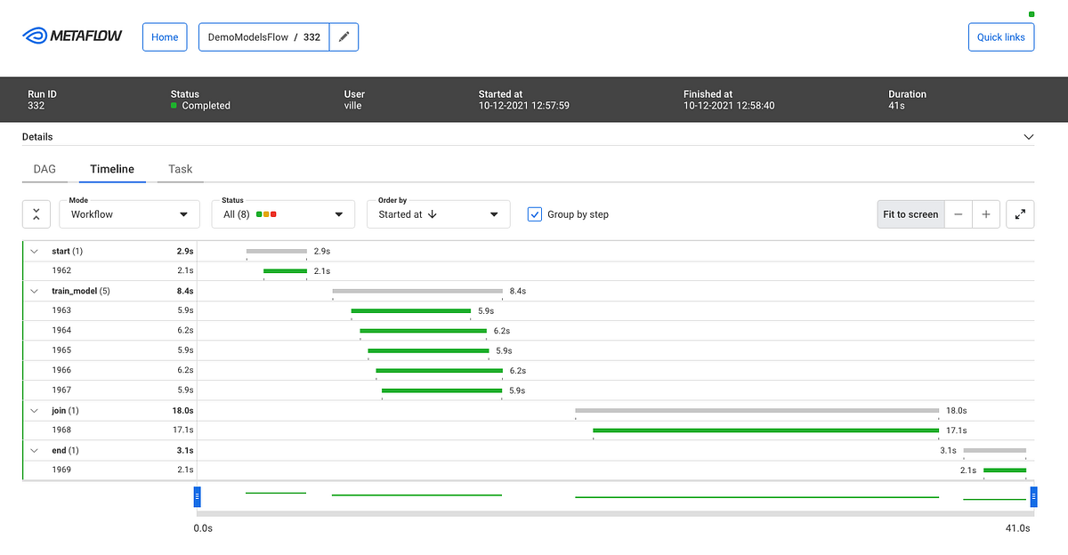1068x555 pixels.
Task: Collapse the Details section chevron
Action: point(1028,136)
